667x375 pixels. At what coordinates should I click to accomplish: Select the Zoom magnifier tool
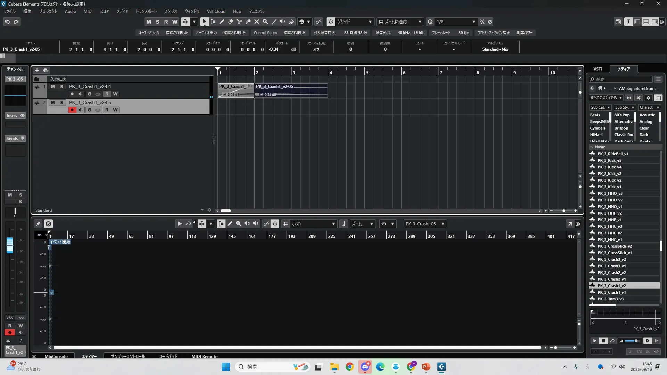[265, 22]
